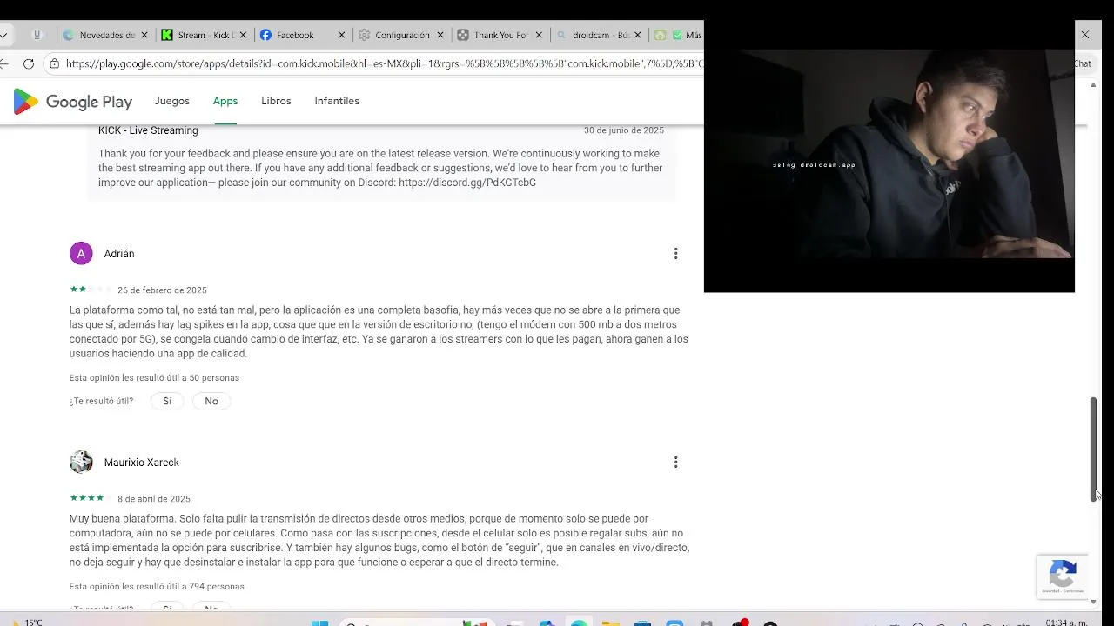Mark Adrián's review as useful with Sí

point(167,401)
